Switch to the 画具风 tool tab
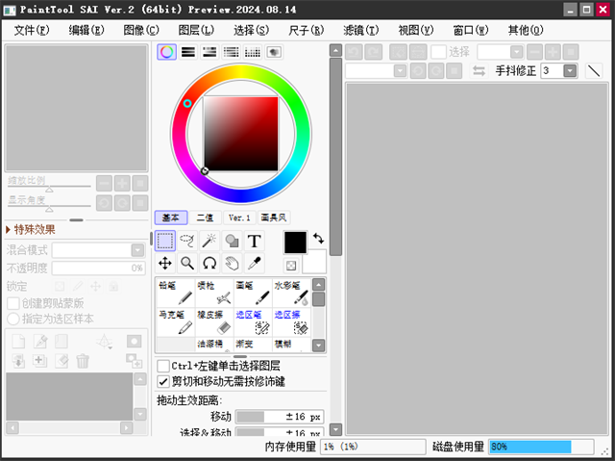 [x=274, y=218]
